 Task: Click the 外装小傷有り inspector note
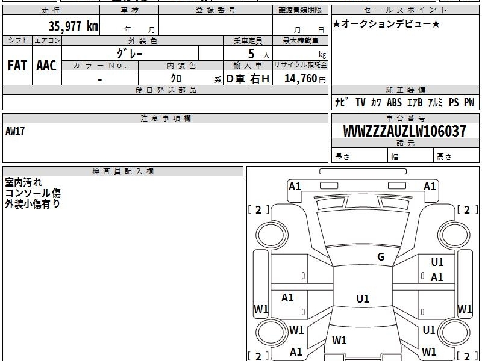pos(33,203)
